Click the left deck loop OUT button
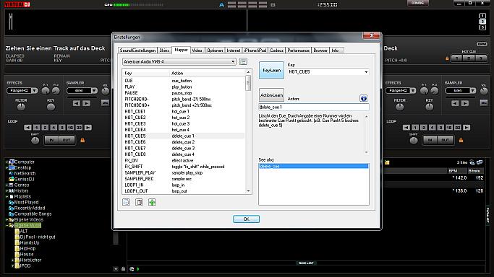494x277 pixels. pyautogui.click(x=67, y=140)
